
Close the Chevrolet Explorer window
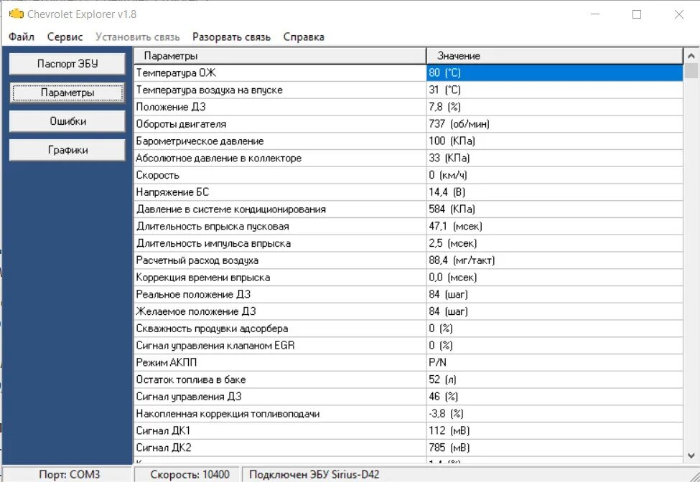679,14
